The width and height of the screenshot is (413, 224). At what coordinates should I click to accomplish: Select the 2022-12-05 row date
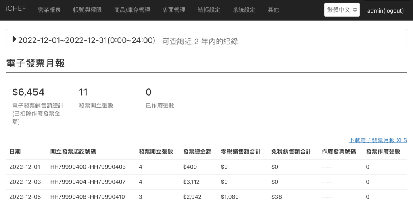click(25, 197)
